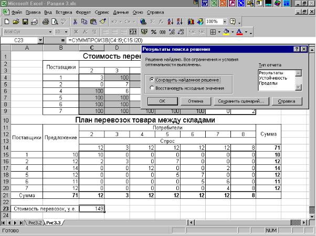Screen dimensions: 316x236
Task: Open the Arial Cyr font dropdown
Action: 50,32
